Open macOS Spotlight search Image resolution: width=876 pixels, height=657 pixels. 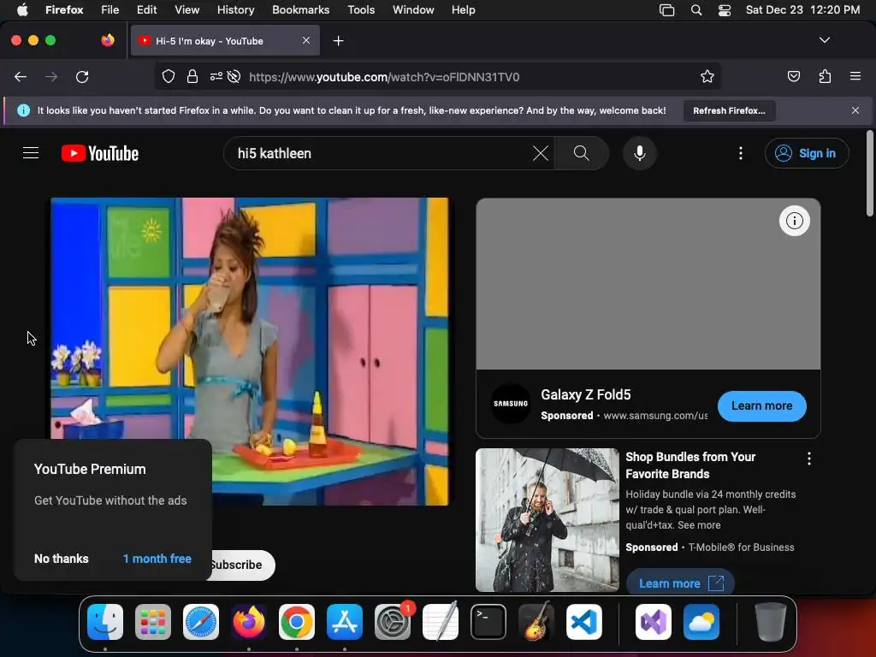tap(696, 10)
